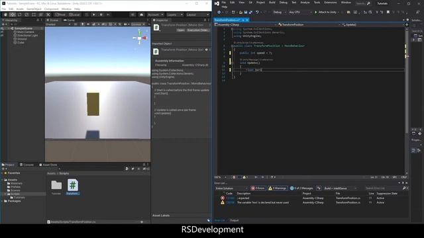This screenshot has width=424, height=238.
Task: Select Directional Light in Hierarchy
Action: (x=27, y=35)
